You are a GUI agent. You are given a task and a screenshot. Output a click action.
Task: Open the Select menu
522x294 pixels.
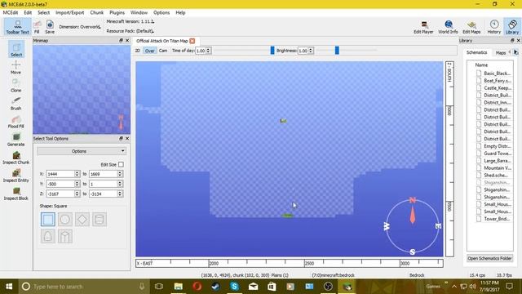tap(43, 13)
